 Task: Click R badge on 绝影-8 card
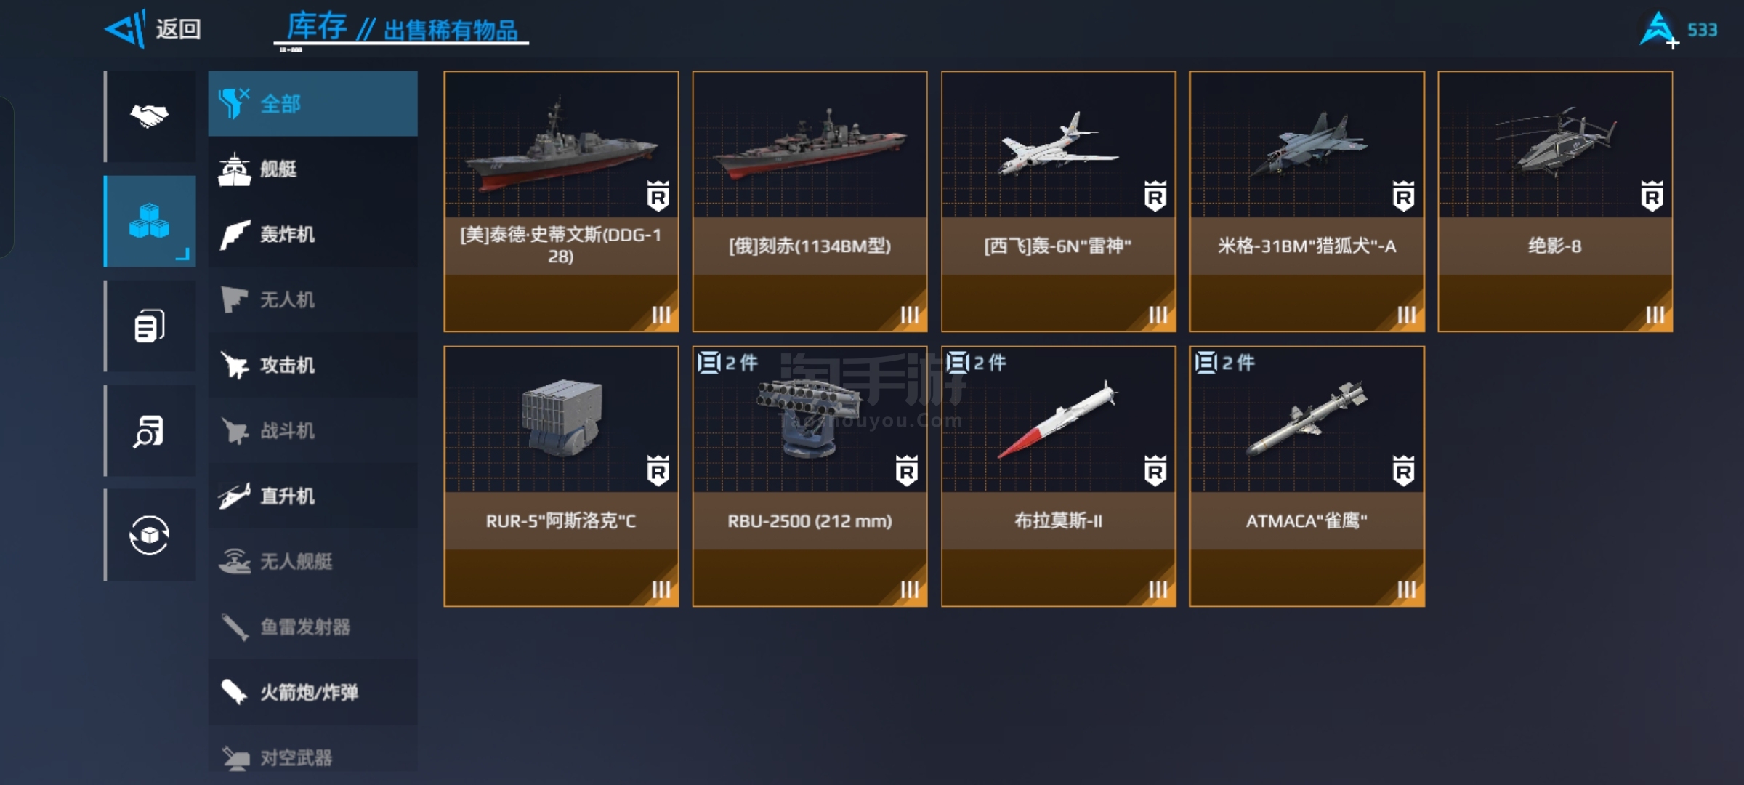(x=1652, y=196)
